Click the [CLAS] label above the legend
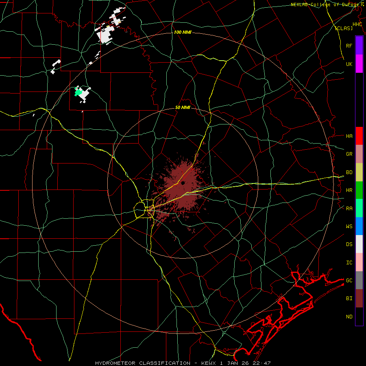The width and height of the screenshot is (366, 366). (344, 28)
